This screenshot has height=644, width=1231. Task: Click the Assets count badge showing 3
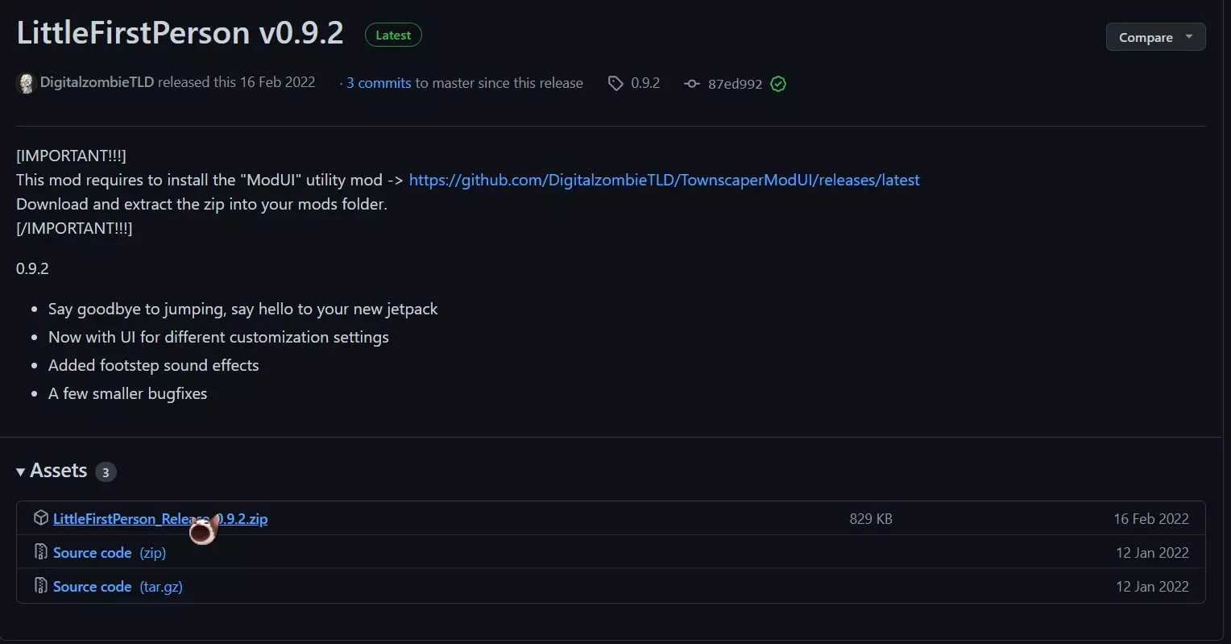[x=106, y=472]
